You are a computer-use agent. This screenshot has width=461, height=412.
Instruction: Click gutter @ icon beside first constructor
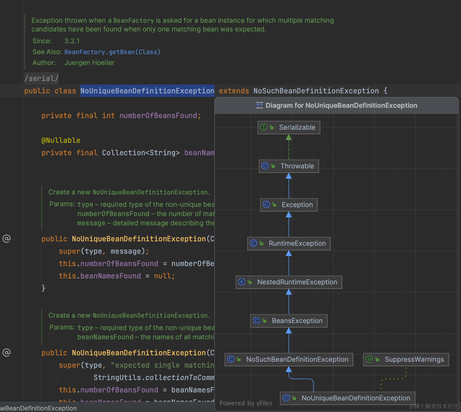(6, 238)
